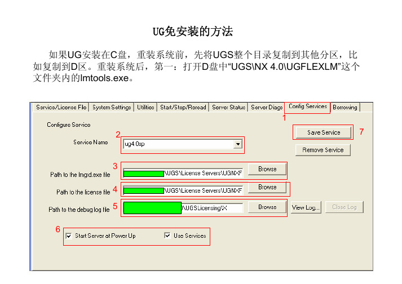Go to the Start/Stop/Reread tab
The height and width of the screenshot is (284, 402).
(x=183, y=107)
